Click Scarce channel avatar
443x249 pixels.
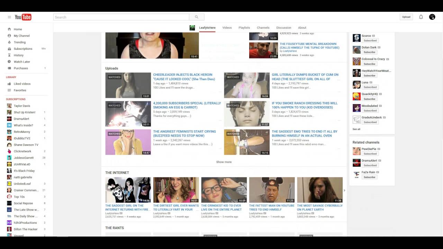coord(356,38)
